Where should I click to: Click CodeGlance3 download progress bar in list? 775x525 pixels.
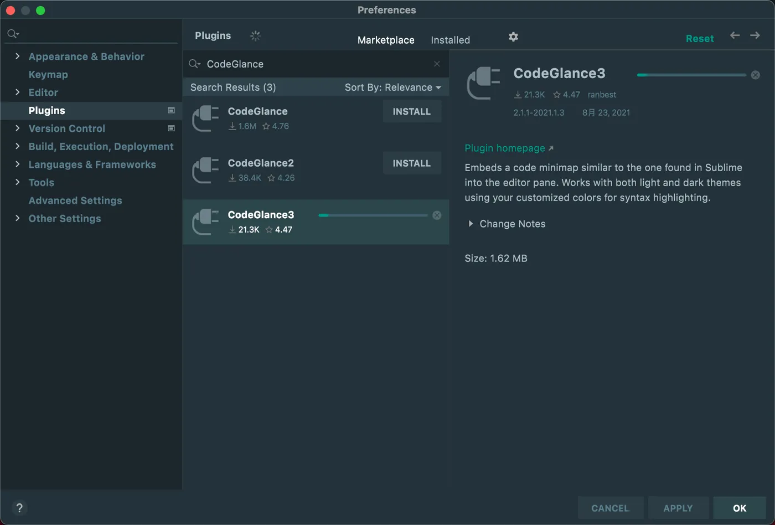pos(373,215)
